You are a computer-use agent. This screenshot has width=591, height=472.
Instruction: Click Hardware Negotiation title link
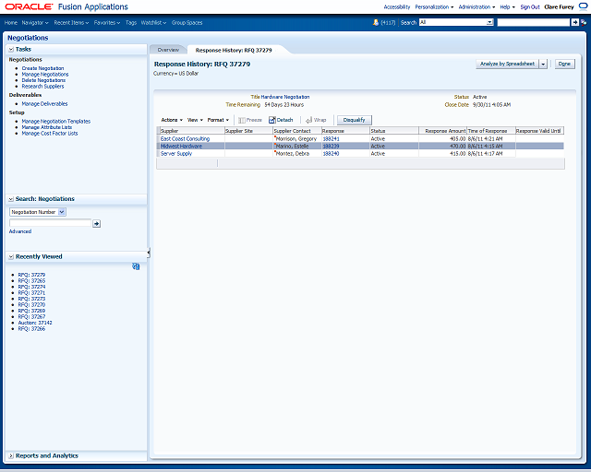(x=285, y=97)
